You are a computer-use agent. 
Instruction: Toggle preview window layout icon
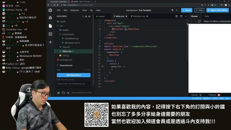coord(181,16)
